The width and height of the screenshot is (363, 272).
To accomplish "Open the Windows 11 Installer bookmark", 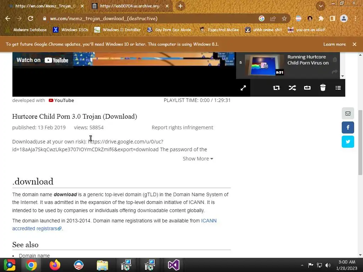I will pos(118,30).
